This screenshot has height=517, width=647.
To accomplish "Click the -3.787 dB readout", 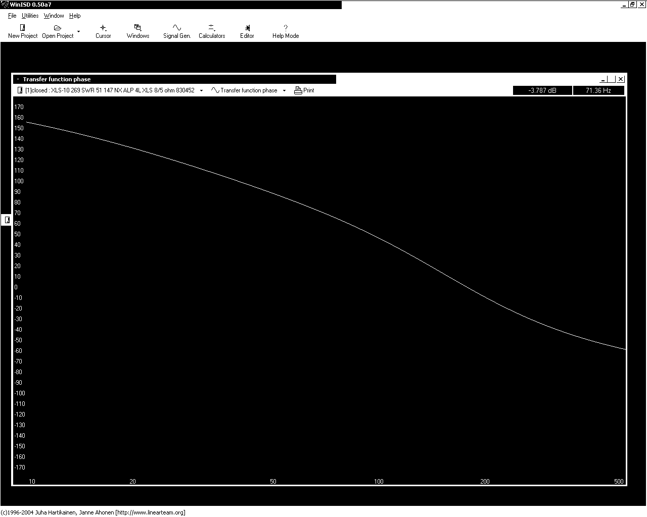I will click(x=542, y=90).
